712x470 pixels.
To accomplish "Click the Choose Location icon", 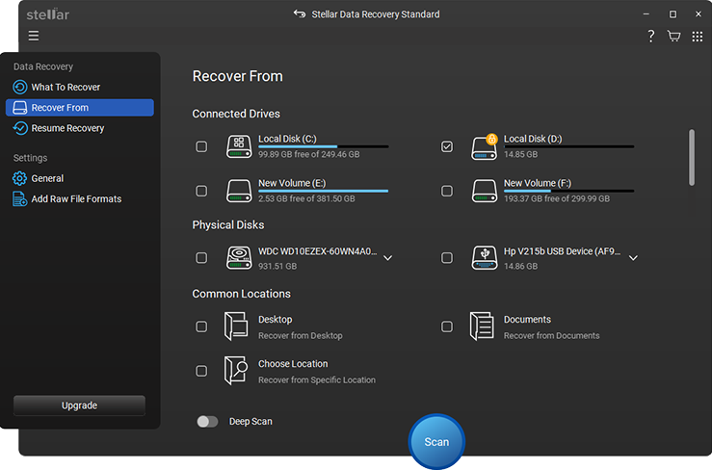I will (236, 371).
